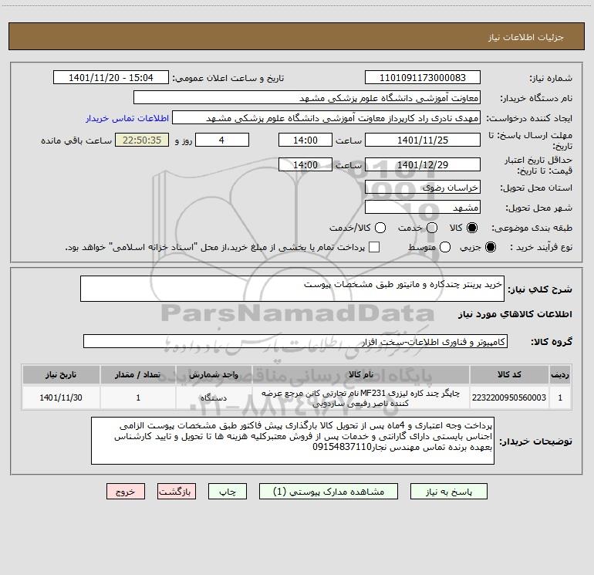Click the کد کالا column header

tap(509, 374)
